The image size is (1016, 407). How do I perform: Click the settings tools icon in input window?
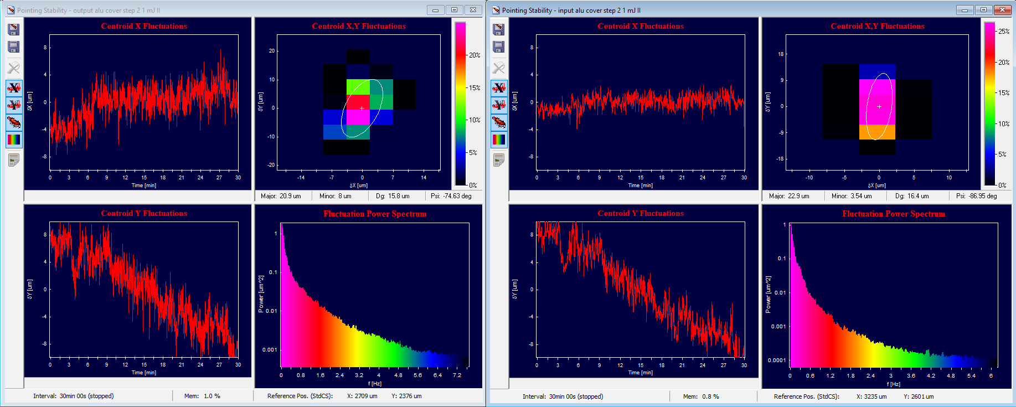coord(499,68)
